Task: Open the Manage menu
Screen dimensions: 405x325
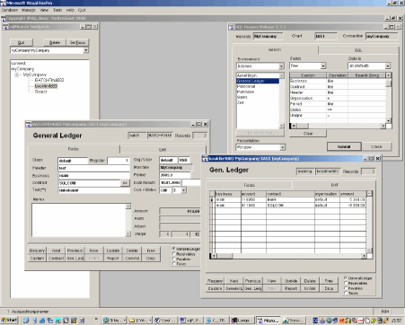Action: click(x=29, y=10)
